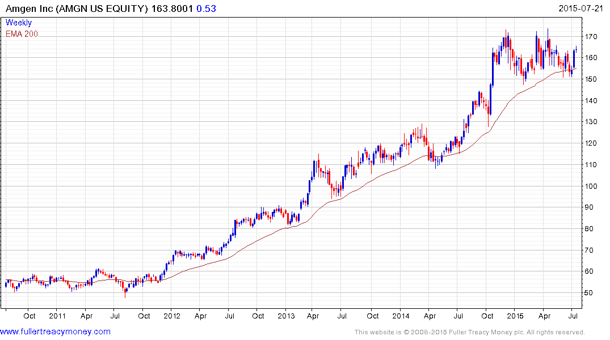Click the 'EMA 200' legend label

[x=22, y=34]
